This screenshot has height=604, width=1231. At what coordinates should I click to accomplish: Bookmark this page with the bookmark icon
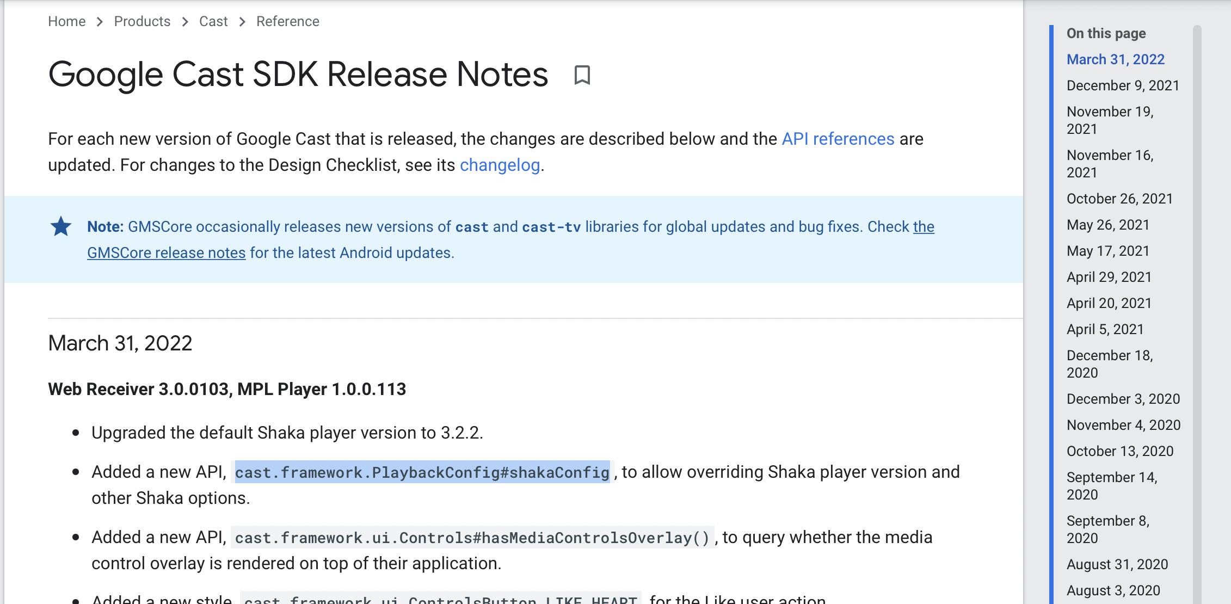coord(582,75)
